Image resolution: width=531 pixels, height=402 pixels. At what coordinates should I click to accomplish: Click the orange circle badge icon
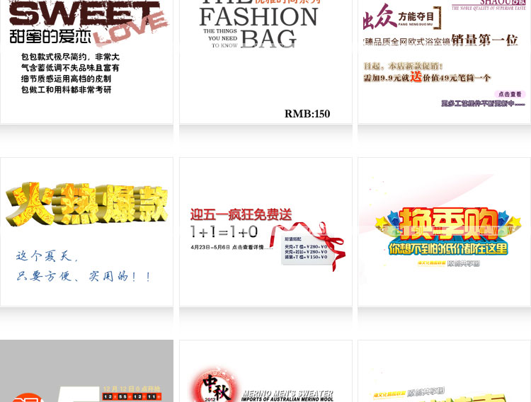[x=27, y=398]
